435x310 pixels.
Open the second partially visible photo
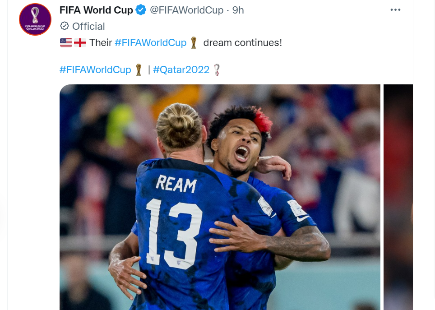[398, 197]
